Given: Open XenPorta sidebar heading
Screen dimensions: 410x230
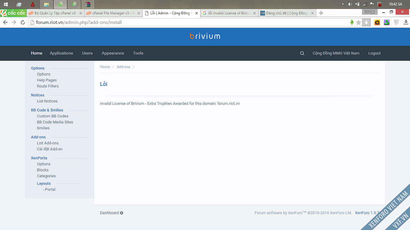Looking at the screenshot, I should 39,158.
